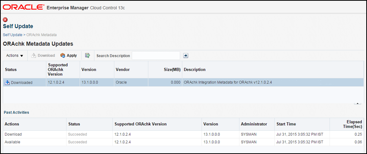This screenshot has height=154, width=367.
Task: Click Succeeded status in Available row
Action: coord(77,142)
